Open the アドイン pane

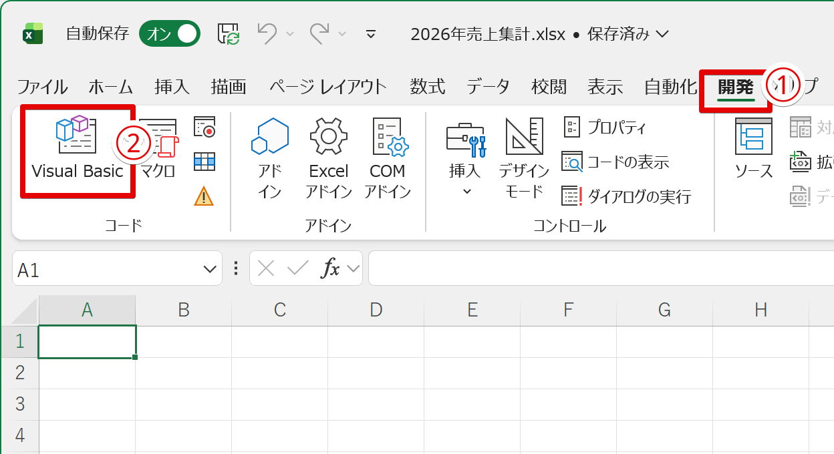point(270,154)
